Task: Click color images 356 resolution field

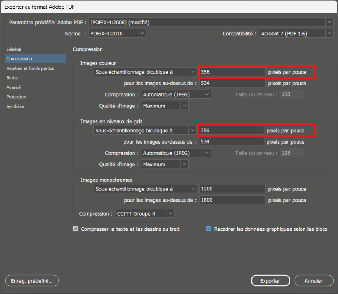Action: [232, 72]
